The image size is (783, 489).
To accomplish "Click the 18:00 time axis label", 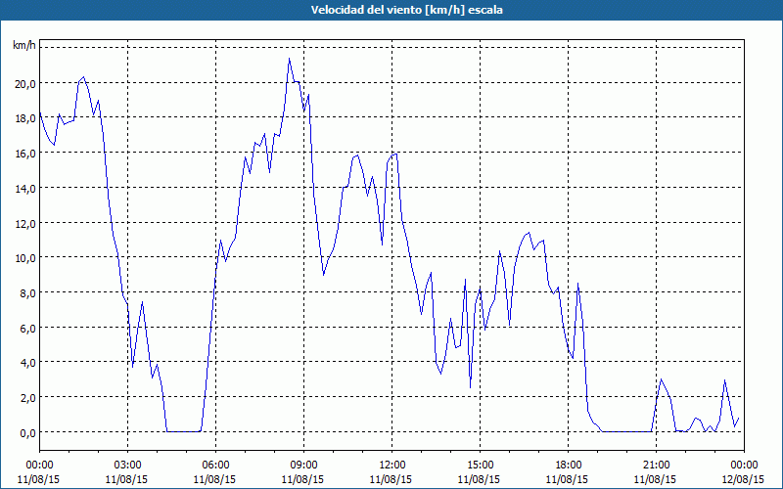I will (568, 466).
